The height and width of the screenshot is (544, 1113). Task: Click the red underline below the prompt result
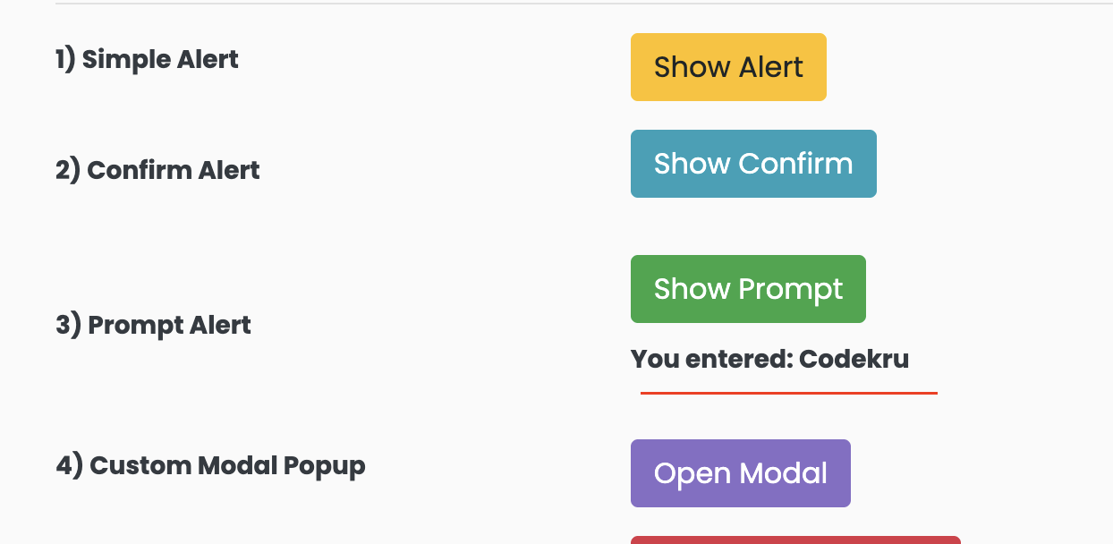coord(789,391)
